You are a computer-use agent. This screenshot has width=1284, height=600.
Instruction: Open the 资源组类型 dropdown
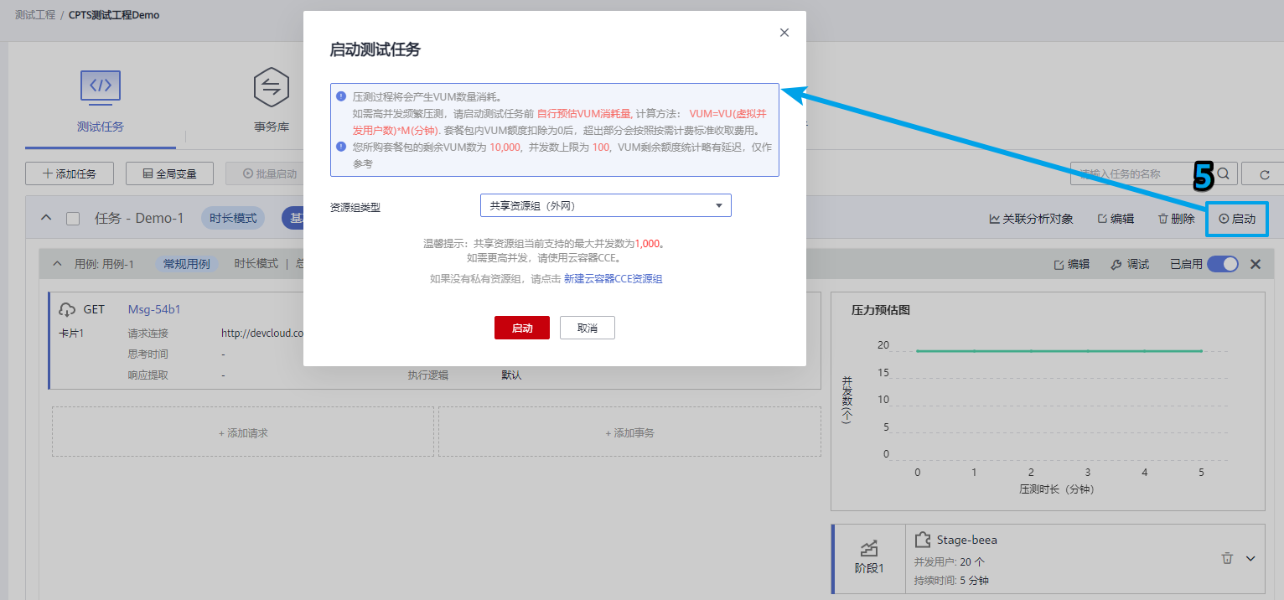tap(605, 205)
